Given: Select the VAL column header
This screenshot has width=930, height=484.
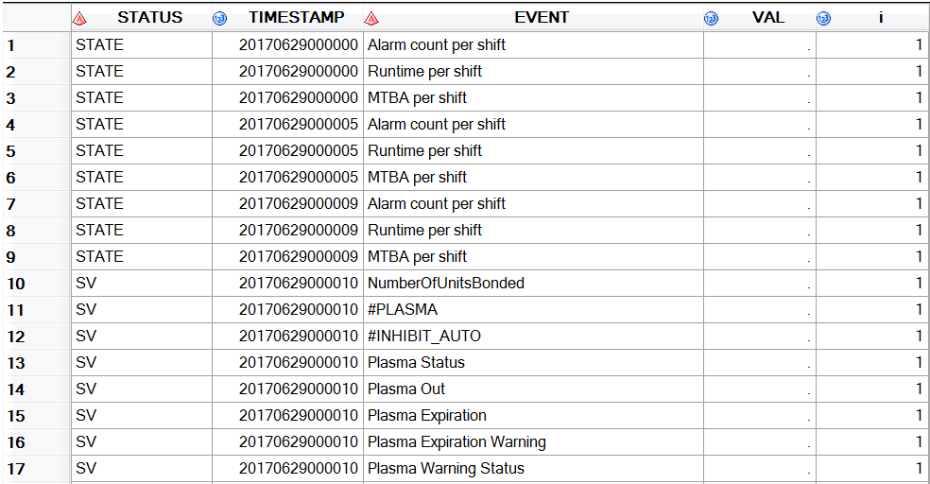Looking at the screenshot, I should [767, 18].
